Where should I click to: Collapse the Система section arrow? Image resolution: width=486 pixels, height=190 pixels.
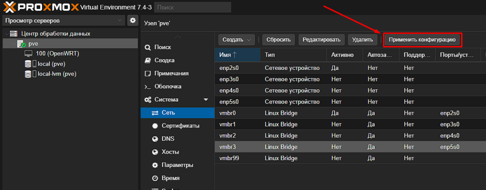tap(206, 100)
